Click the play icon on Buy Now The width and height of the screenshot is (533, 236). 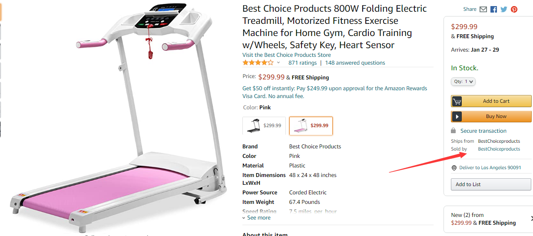click(x=457, y=116)
